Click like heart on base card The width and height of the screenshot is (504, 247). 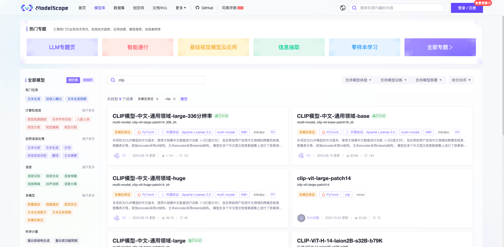click(x=366, y=156)
